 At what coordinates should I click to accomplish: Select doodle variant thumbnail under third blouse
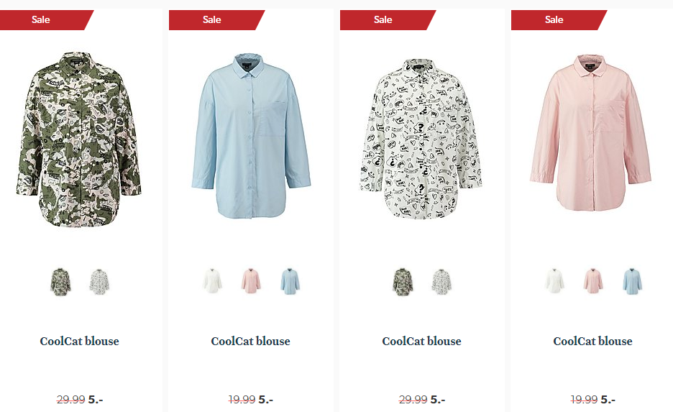pos(441,282)
